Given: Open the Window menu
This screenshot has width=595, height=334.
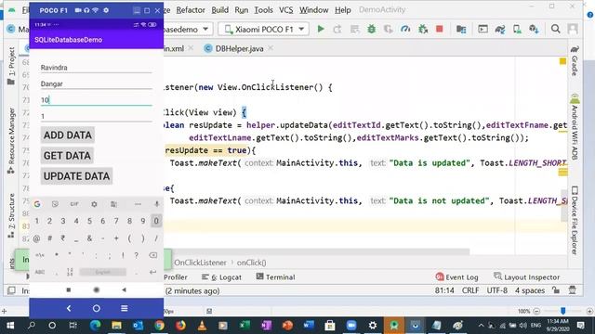Looking at the screenshot, I should (x=314, y=10).
